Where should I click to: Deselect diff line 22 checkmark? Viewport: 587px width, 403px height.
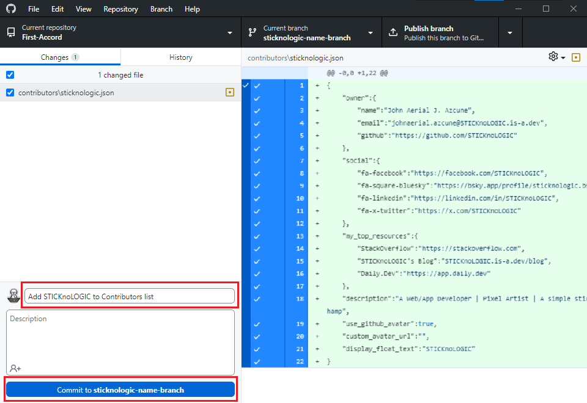[x=257, y=361]
